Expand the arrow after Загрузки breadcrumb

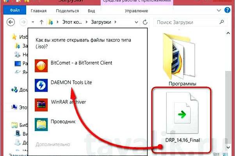(116, 22)
